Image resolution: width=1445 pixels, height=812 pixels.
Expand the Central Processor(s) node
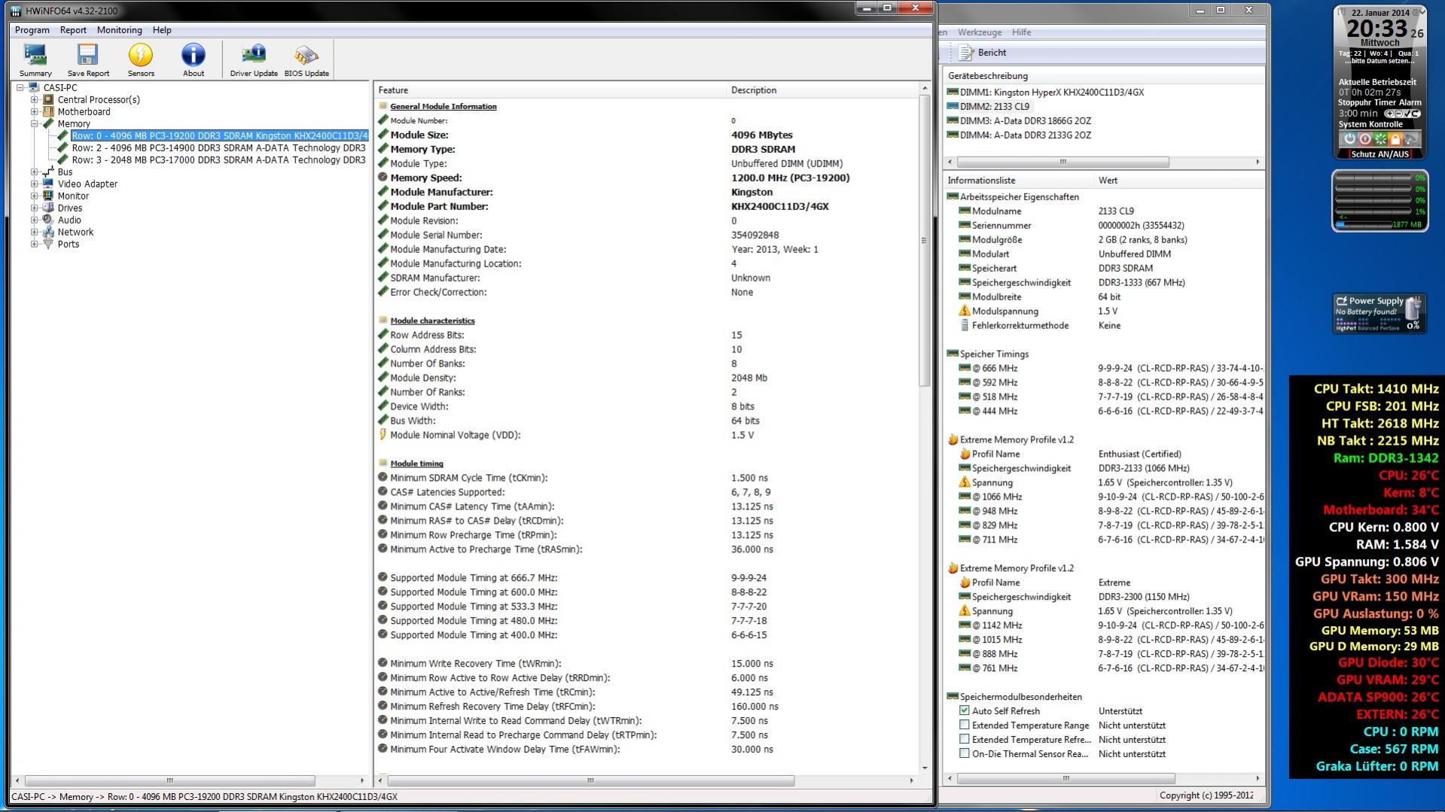tap(34, 99)
